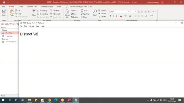Apply red font color button

(x=121, y=16)
